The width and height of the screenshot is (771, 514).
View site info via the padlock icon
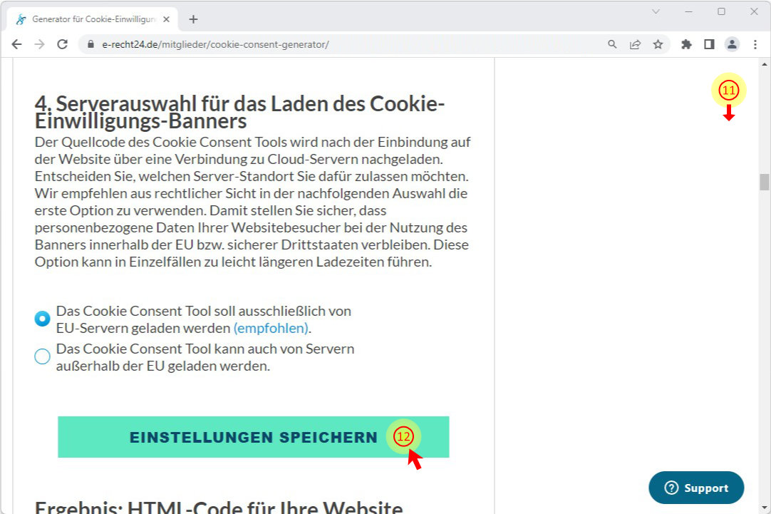(90, 44)
